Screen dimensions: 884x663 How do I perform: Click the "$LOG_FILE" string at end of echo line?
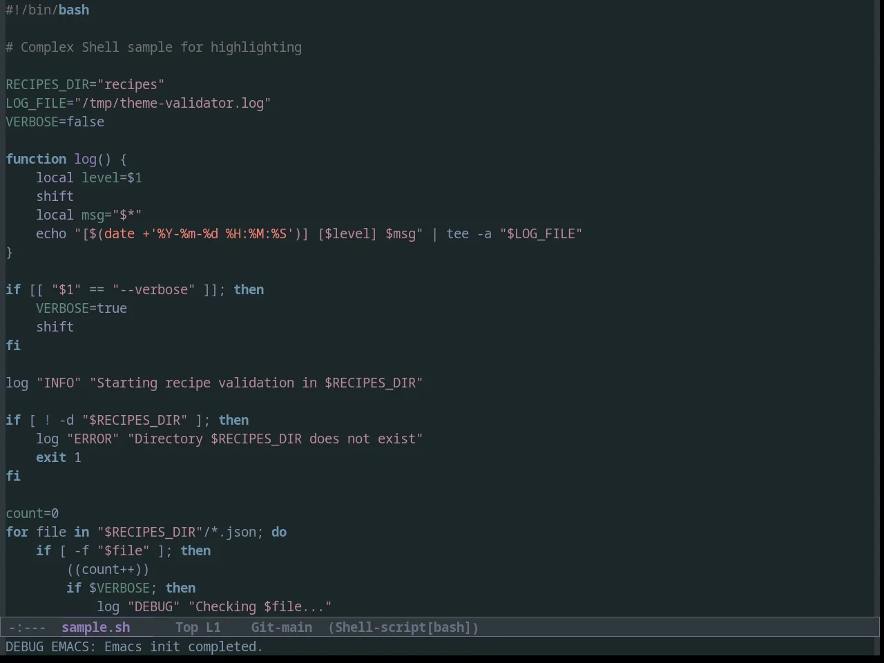tap(541, 233)
